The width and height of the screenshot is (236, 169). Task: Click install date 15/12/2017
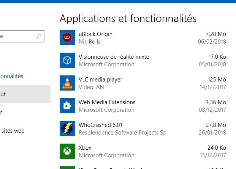(x=213, y=155)
